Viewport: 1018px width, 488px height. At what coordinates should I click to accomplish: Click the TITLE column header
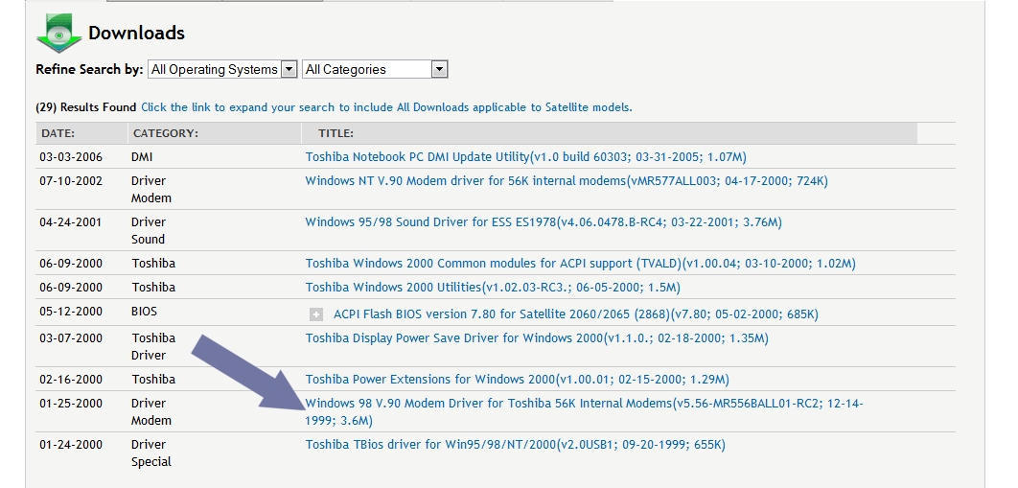click(335, 133)
